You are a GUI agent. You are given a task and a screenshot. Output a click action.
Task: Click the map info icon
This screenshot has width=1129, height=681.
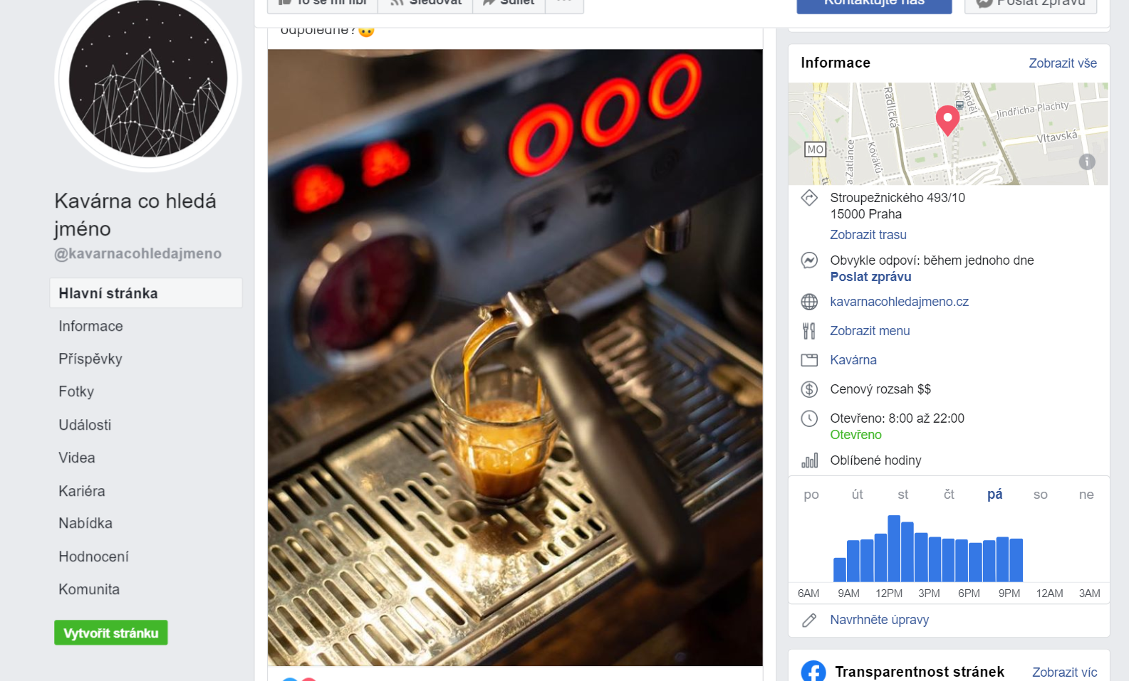pyautogui.click(x=1087, y=162)
